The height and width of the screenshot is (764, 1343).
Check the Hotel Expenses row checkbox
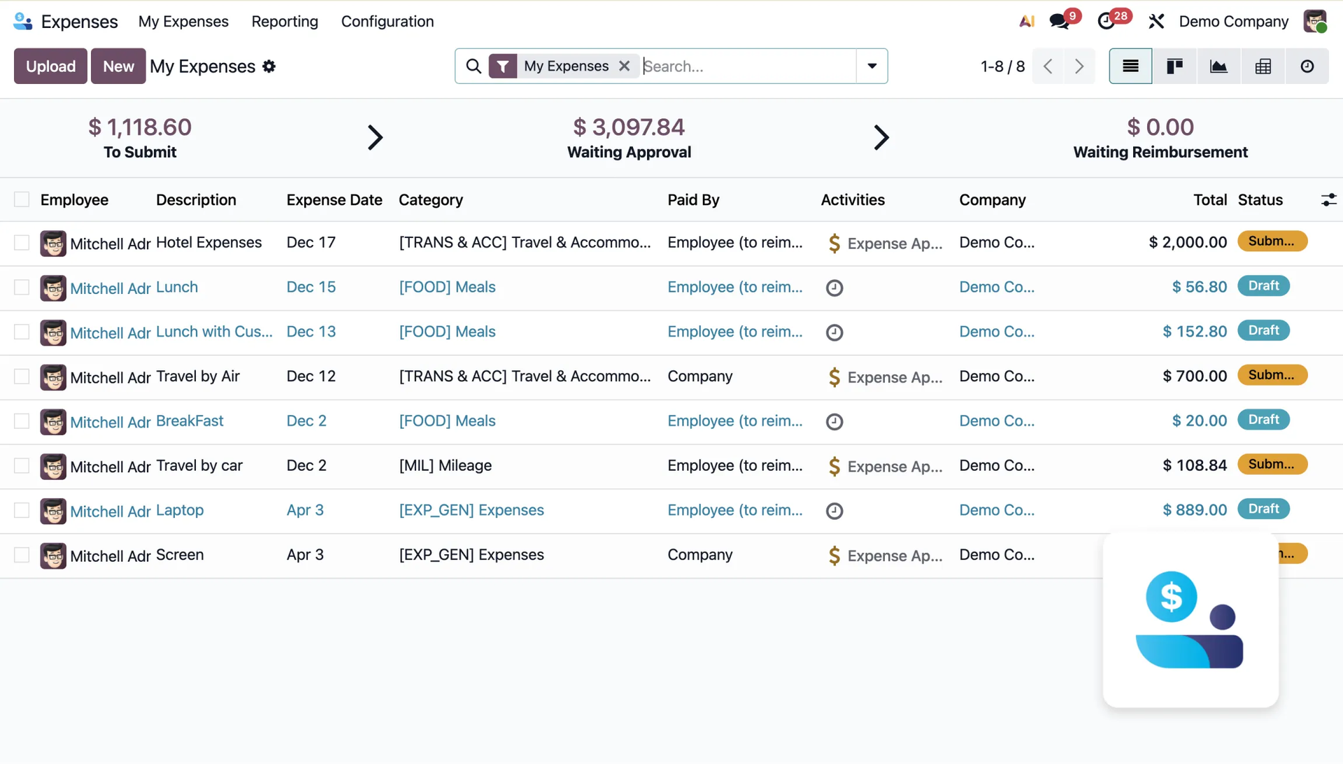tap(22, 243)
